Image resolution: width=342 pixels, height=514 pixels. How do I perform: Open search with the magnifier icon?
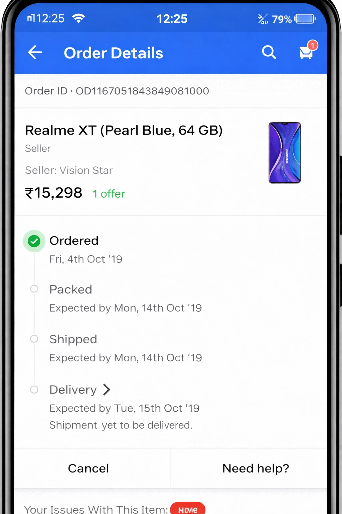click(x=269, y=53)
